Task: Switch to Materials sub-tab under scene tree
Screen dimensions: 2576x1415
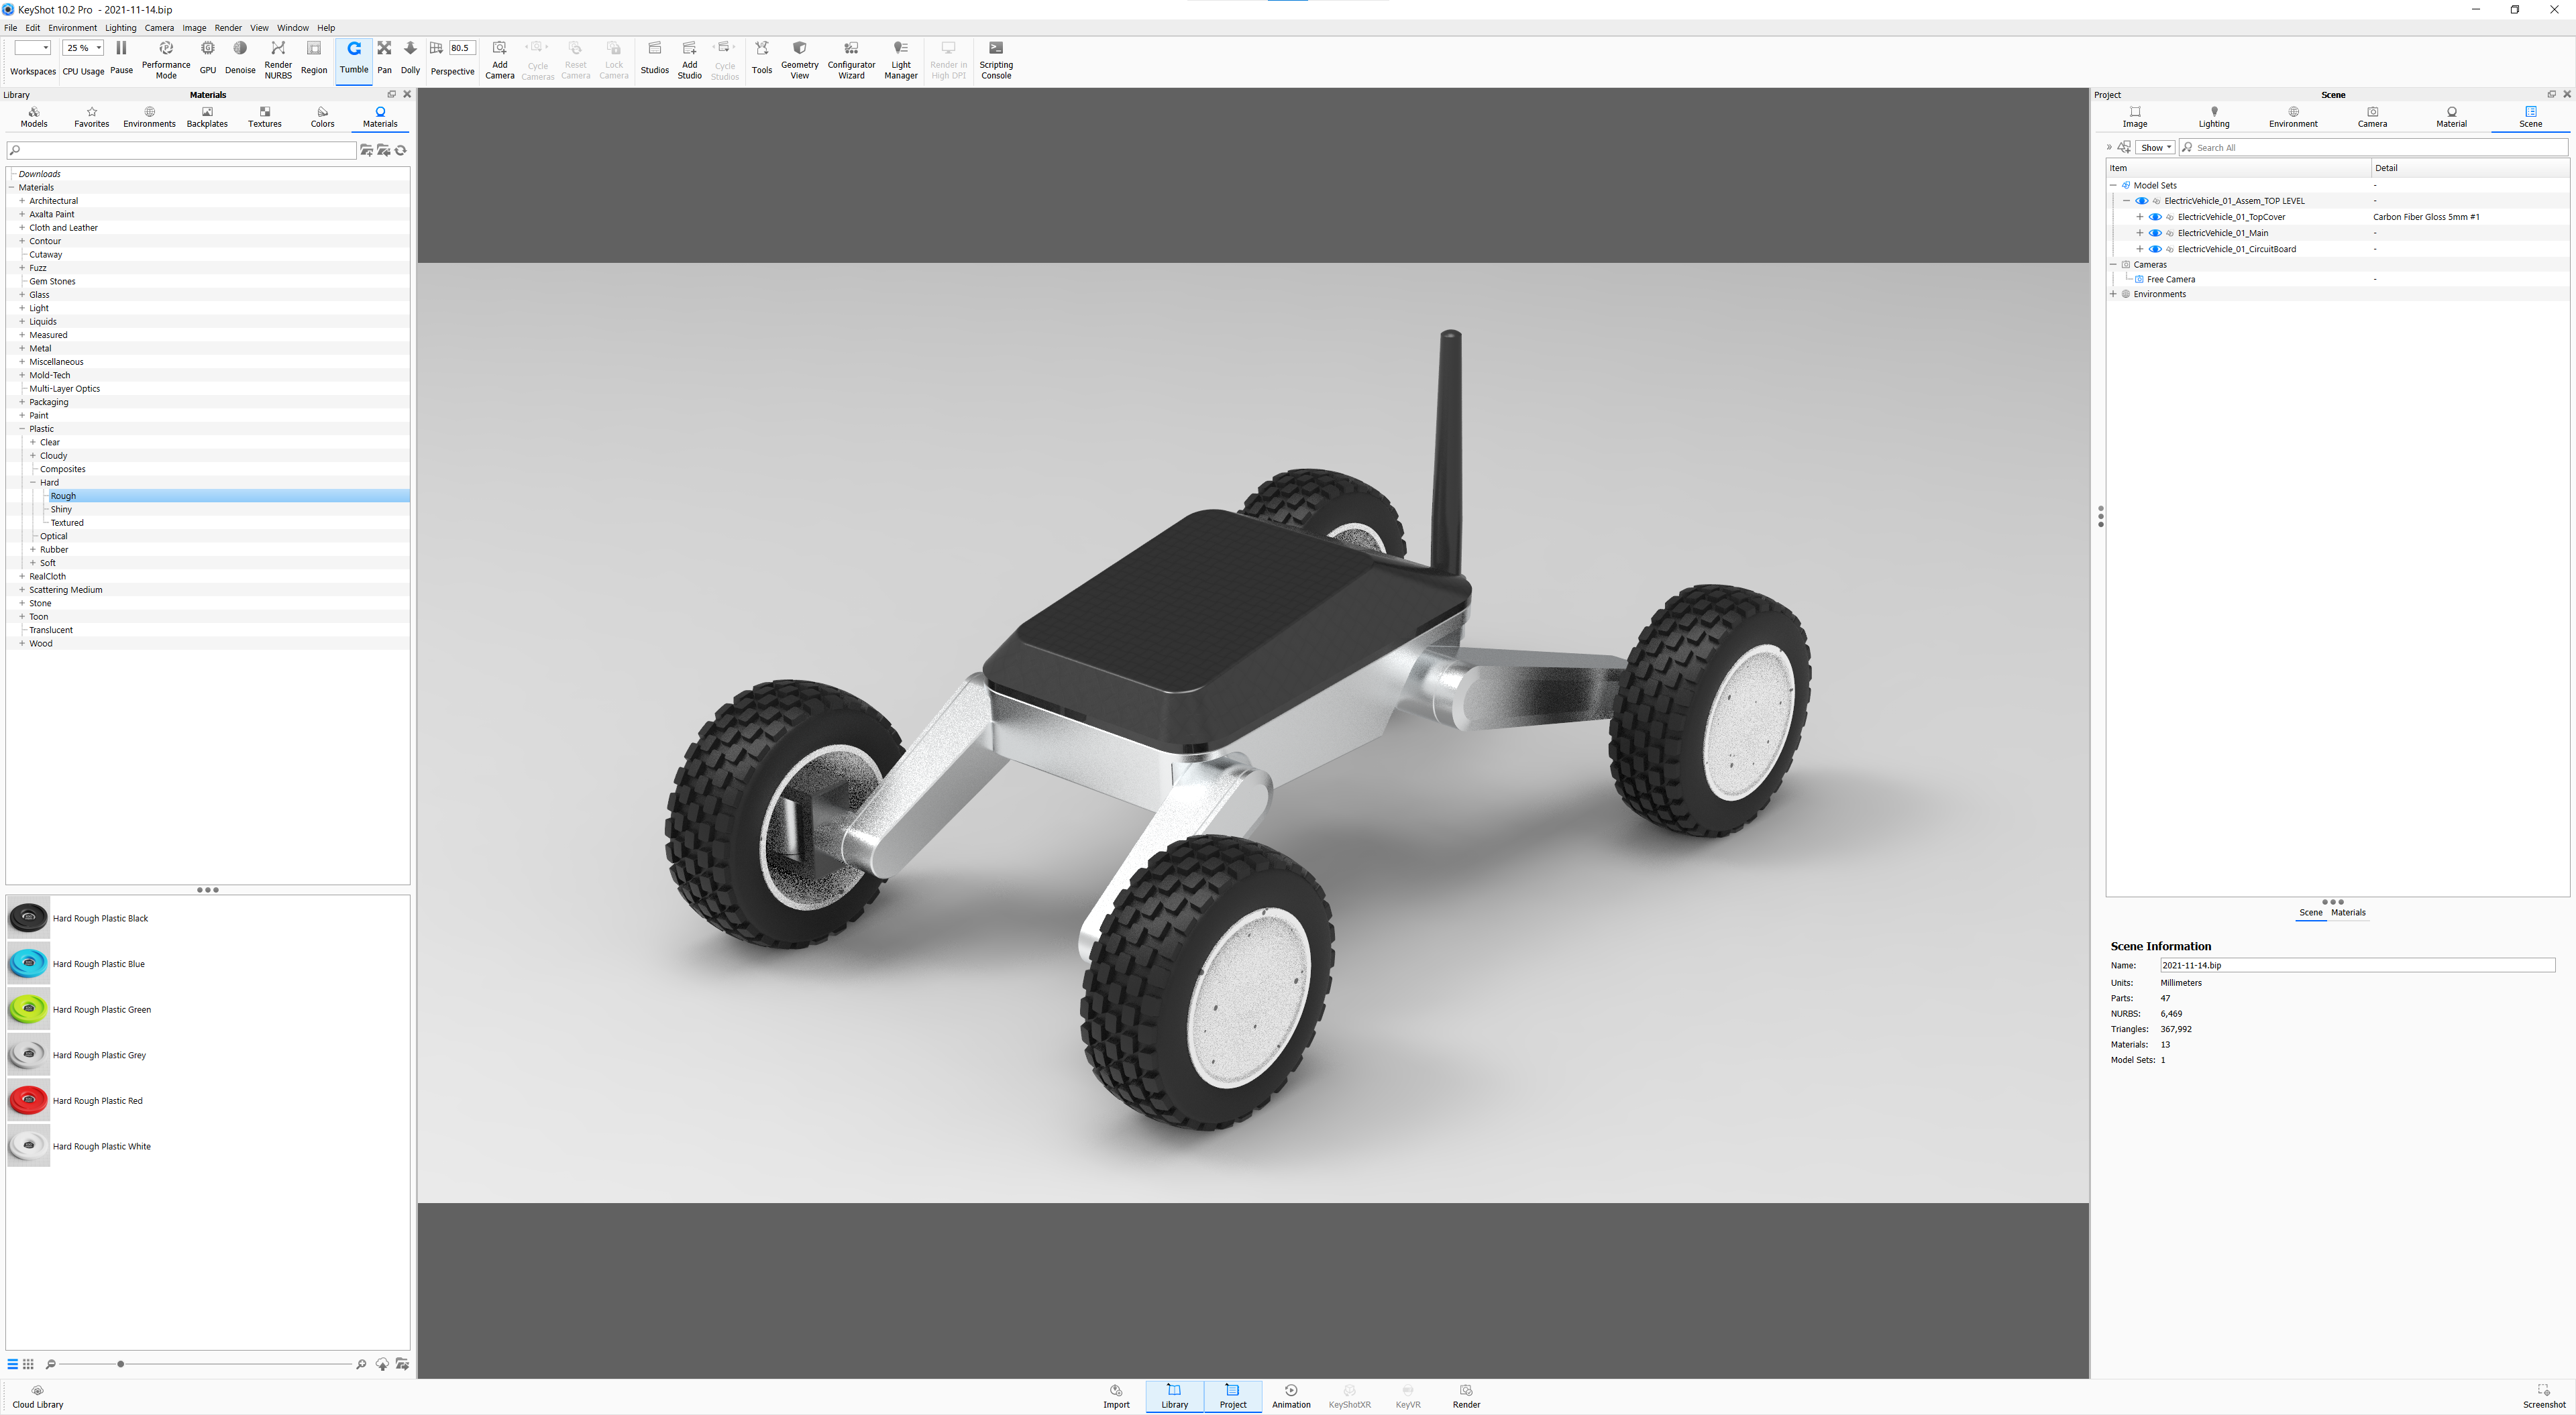Action: tap(2348, 912)
